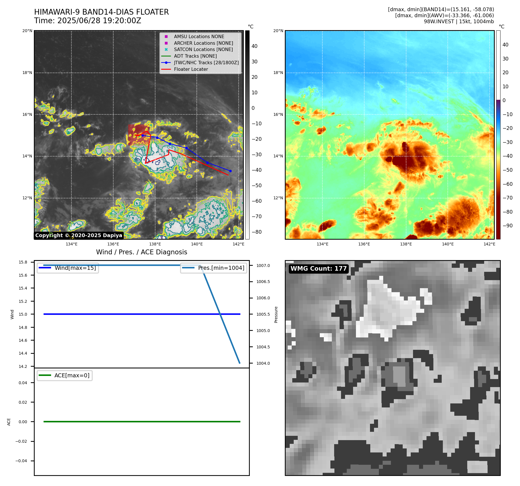Click the 142°E label on the right color map
Screen dimensions: 520x486
[x=489, y=244]
